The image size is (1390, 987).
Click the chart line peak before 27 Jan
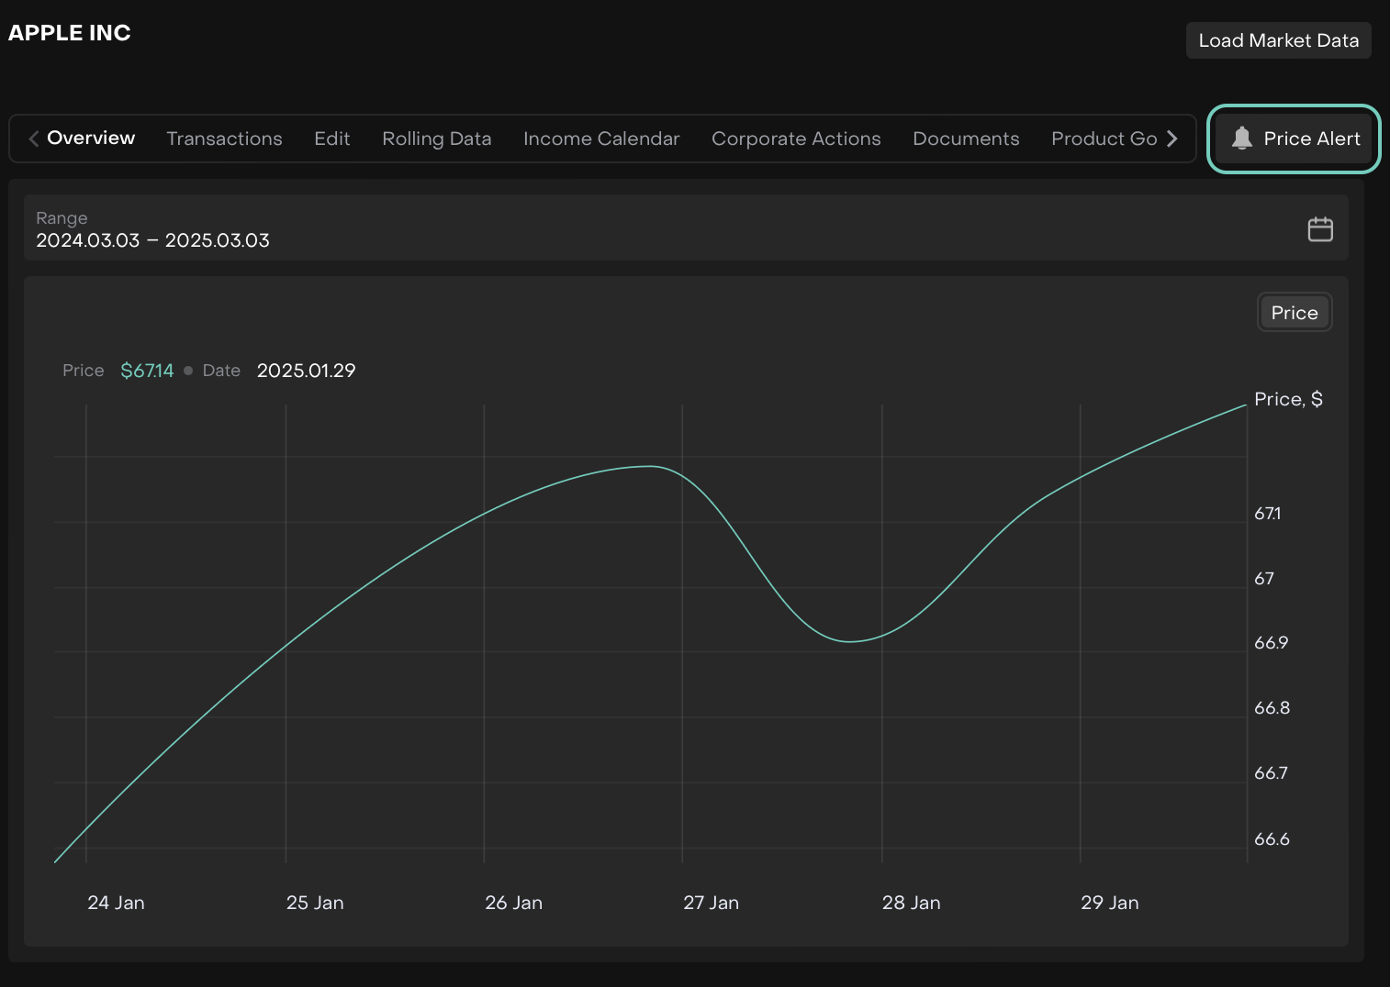tap(650, 467)
